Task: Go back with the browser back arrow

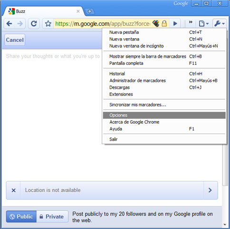Action: click(9, 24)
